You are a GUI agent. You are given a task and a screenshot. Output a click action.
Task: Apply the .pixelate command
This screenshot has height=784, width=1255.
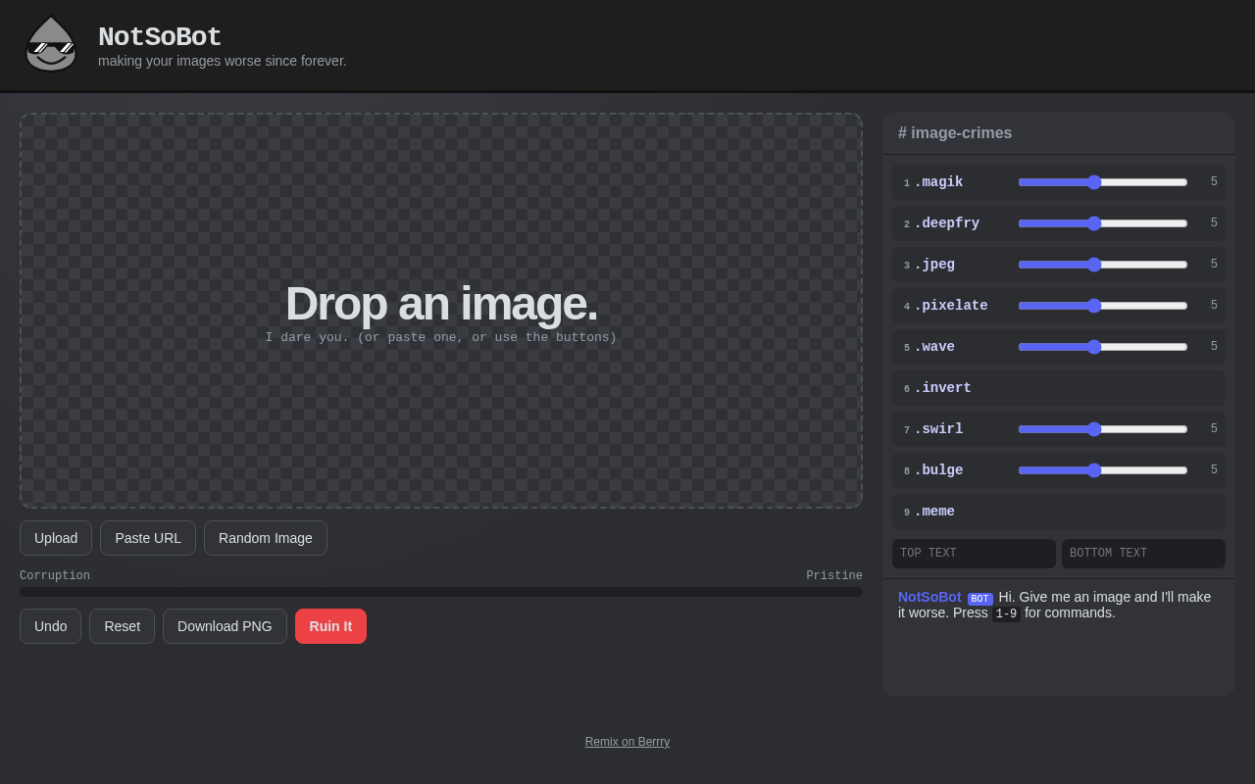tap(951, 306)
